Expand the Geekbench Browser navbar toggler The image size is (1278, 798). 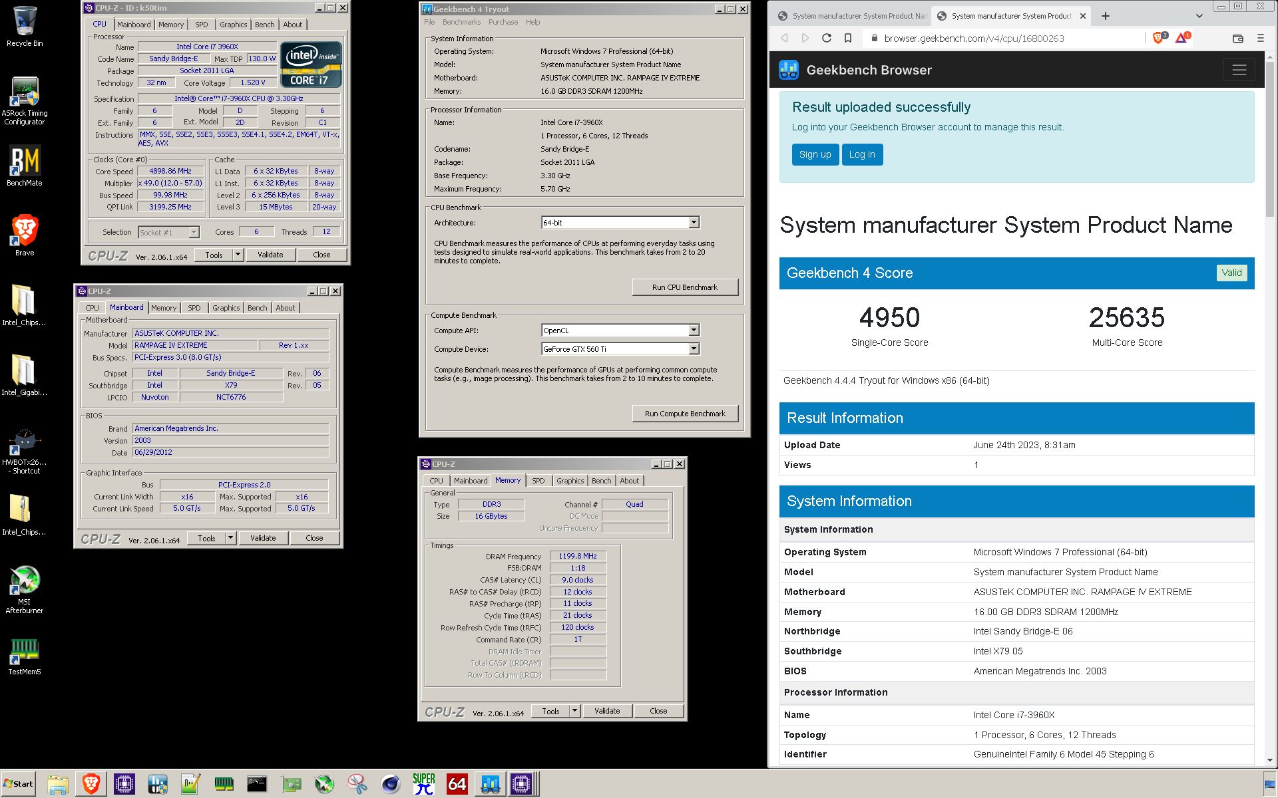pyautogui.click(x=1239, y=70)
